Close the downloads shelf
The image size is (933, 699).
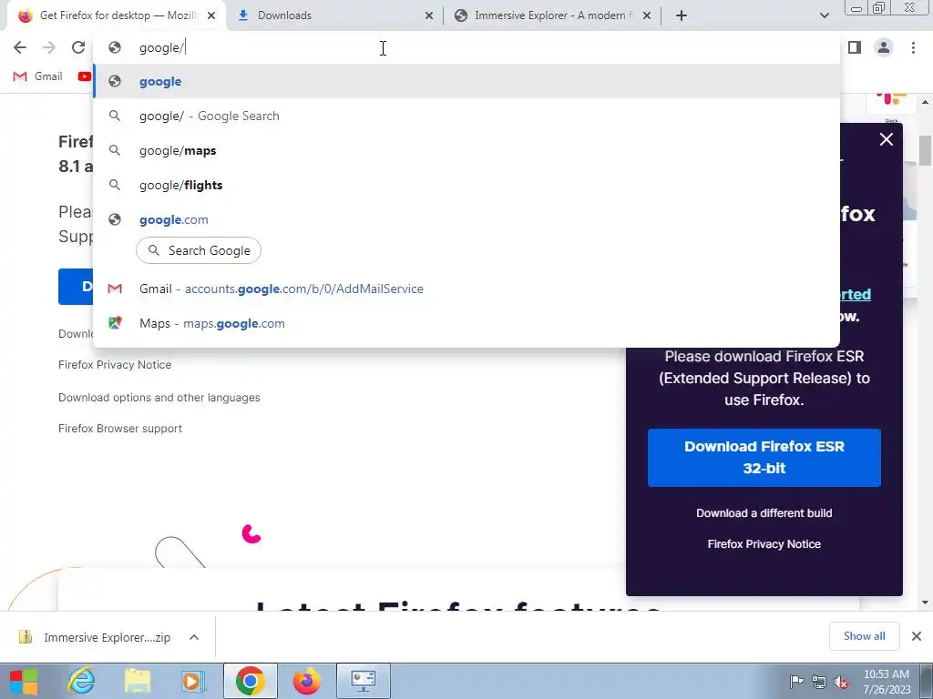pos(917,636)
